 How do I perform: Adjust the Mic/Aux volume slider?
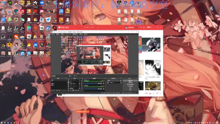(x=92, y=83)
